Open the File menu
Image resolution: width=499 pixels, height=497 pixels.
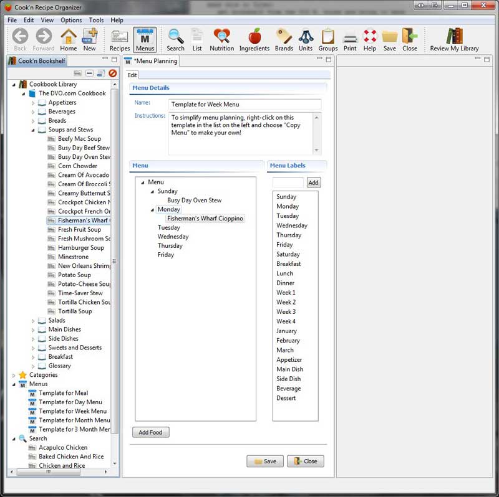point(12,20)
